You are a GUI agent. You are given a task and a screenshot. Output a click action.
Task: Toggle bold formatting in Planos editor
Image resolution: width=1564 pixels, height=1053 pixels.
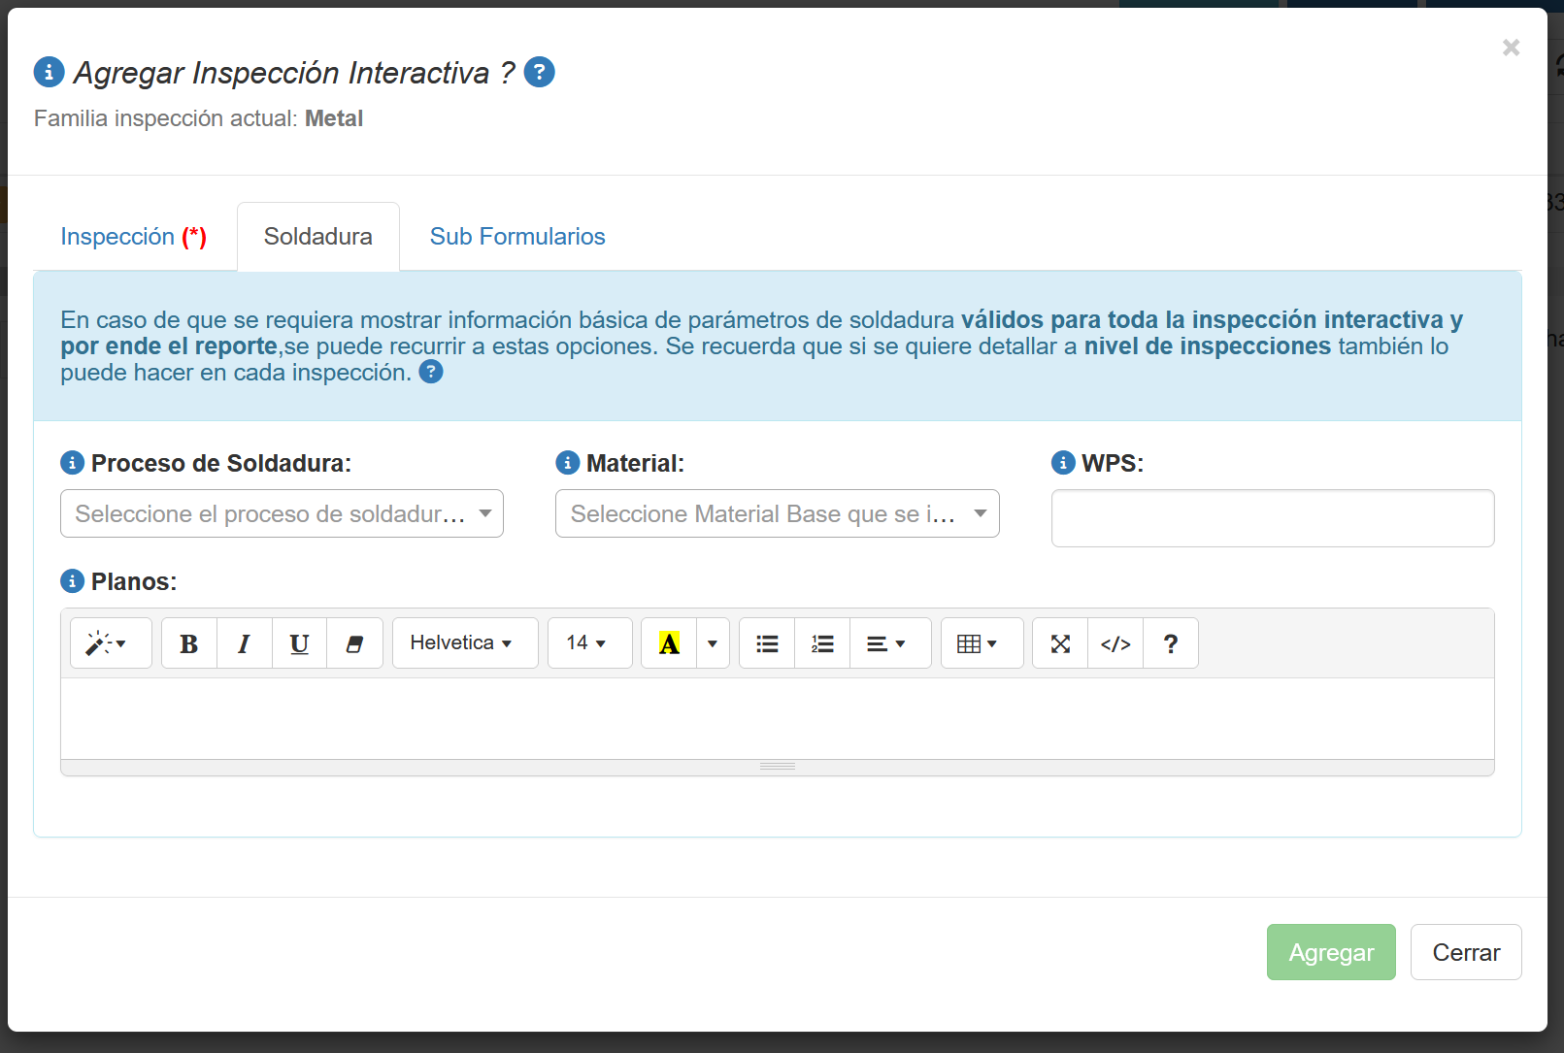[189, 643]
